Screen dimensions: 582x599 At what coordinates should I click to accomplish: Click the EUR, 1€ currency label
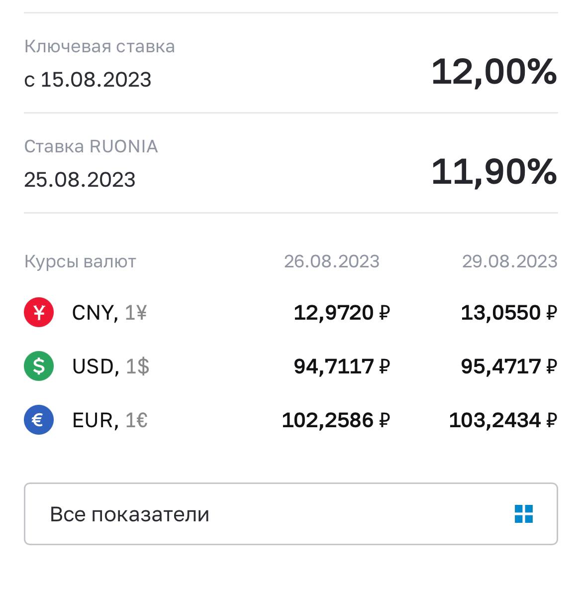(110, 421)
